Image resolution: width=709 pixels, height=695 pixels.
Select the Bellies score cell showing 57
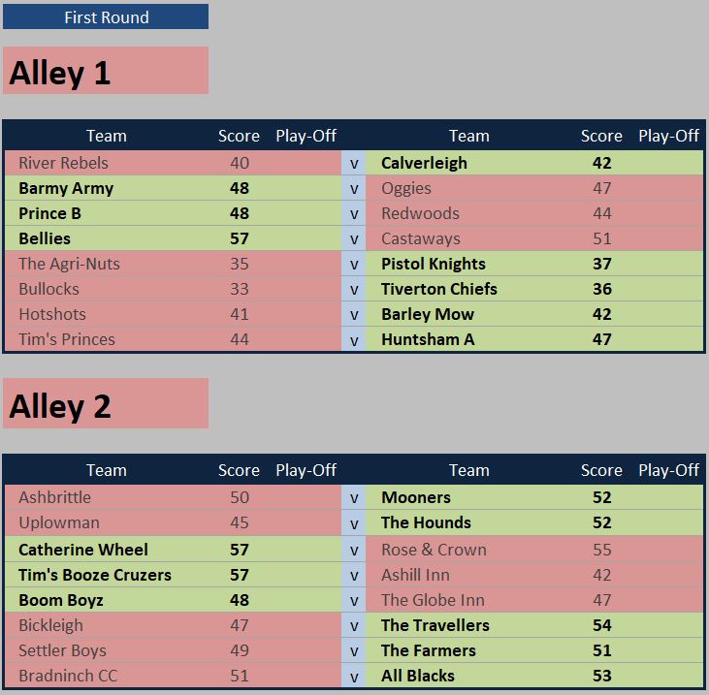point(240,239)
